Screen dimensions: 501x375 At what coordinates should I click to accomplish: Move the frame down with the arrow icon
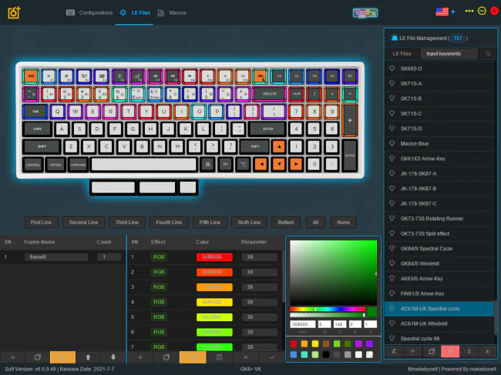pos(113,357)
